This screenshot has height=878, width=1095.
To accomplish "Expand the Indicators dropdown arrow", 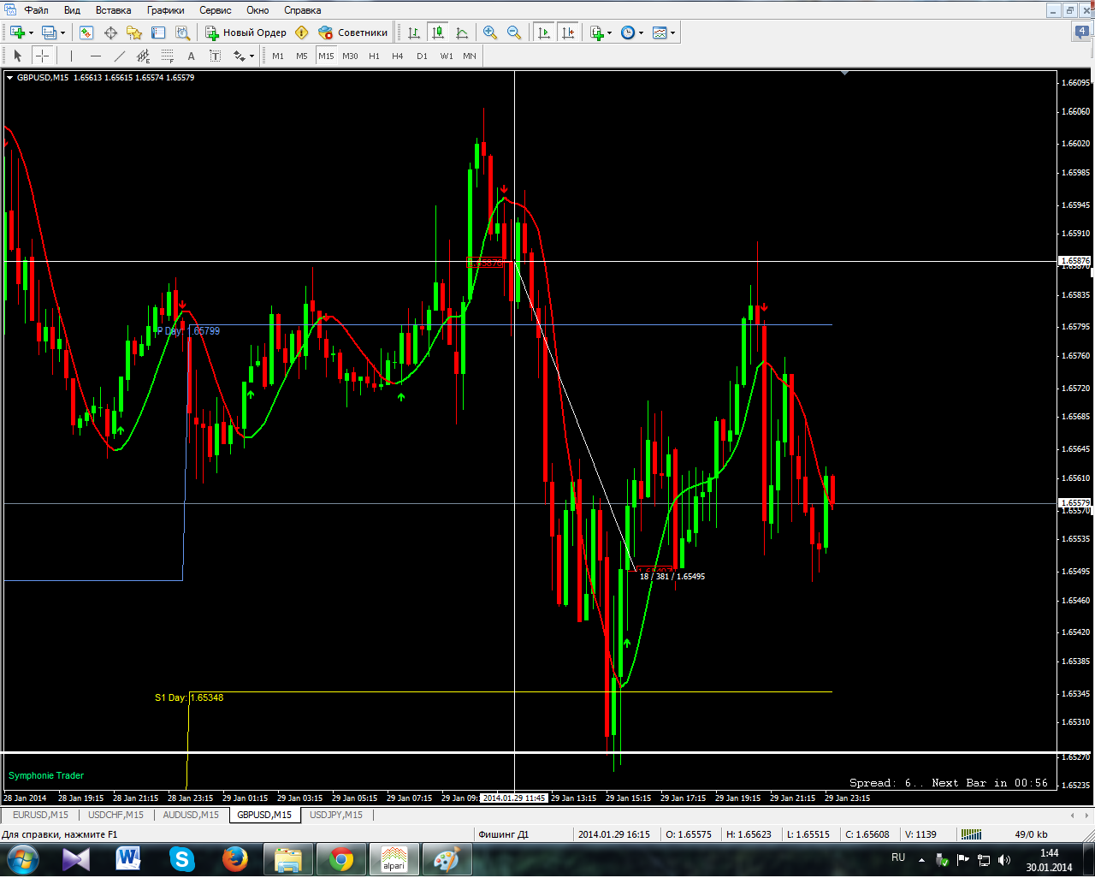I will coord(610,33).
